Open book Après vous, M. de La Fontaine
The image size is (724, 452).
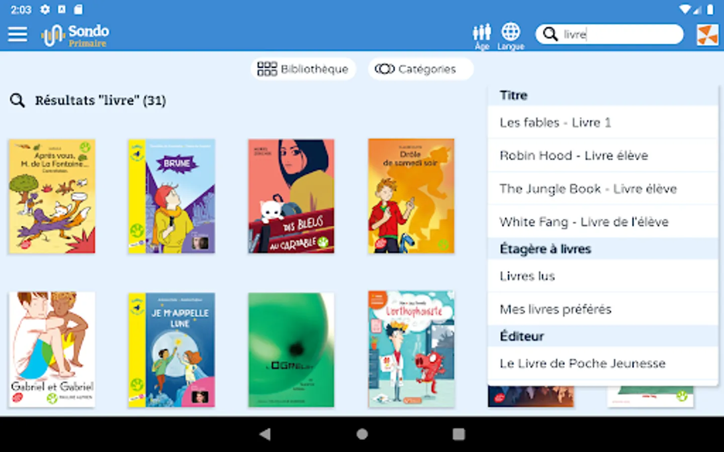point(52,196)
